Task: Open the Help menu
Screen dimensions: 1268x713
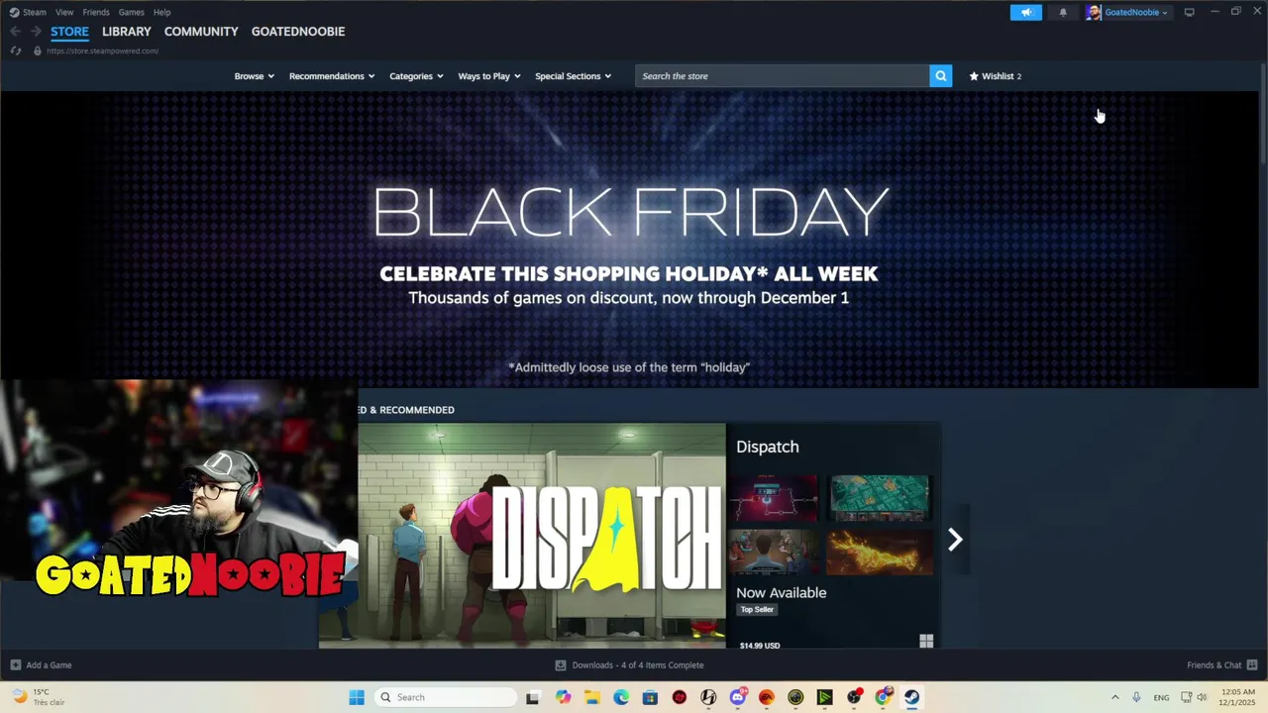Action: click(162, 12)
